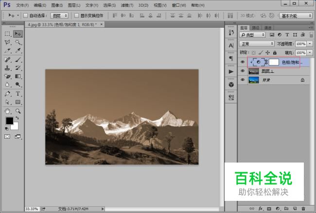Select the Dodge tool
Image resolution: width=316 pixels, height=213 pixels.
[18, 84]
